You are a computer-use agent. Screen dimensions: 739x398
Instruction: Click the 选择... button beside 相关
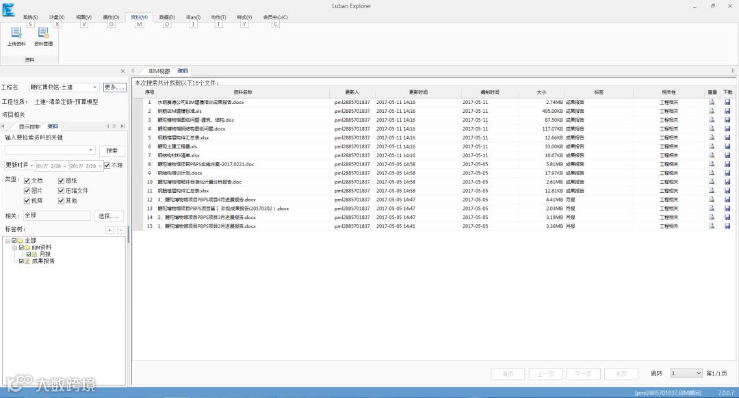[109, 215]
